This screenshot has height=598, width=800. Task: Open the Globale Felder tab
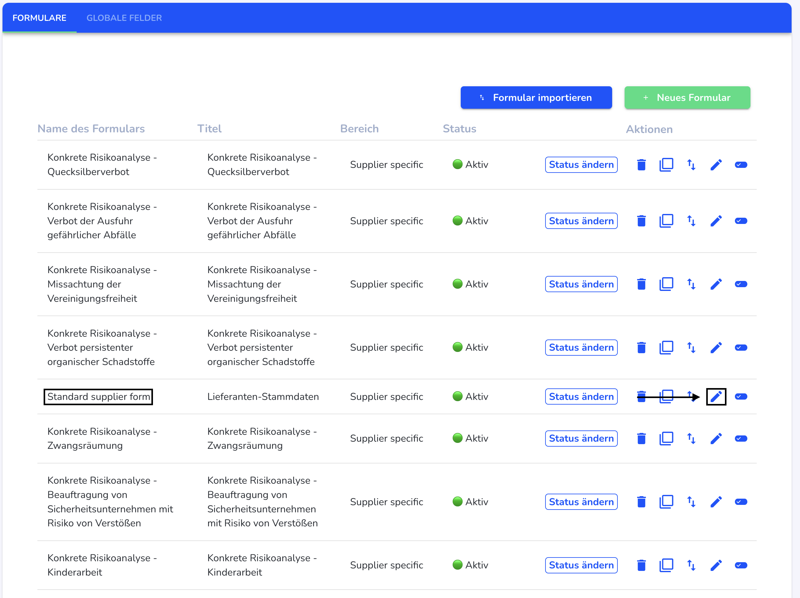(x=124, y=18)
